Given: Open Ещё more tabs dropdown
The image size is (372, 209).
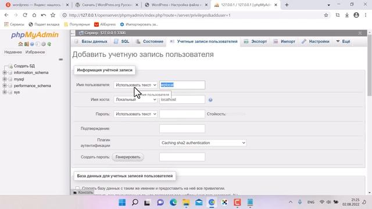Looking at the screenshot, I should click(343, 41).
